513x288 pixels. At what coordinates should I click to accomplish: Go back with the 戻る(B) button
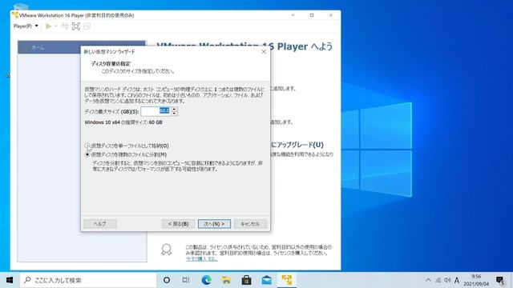pos(178,224)
